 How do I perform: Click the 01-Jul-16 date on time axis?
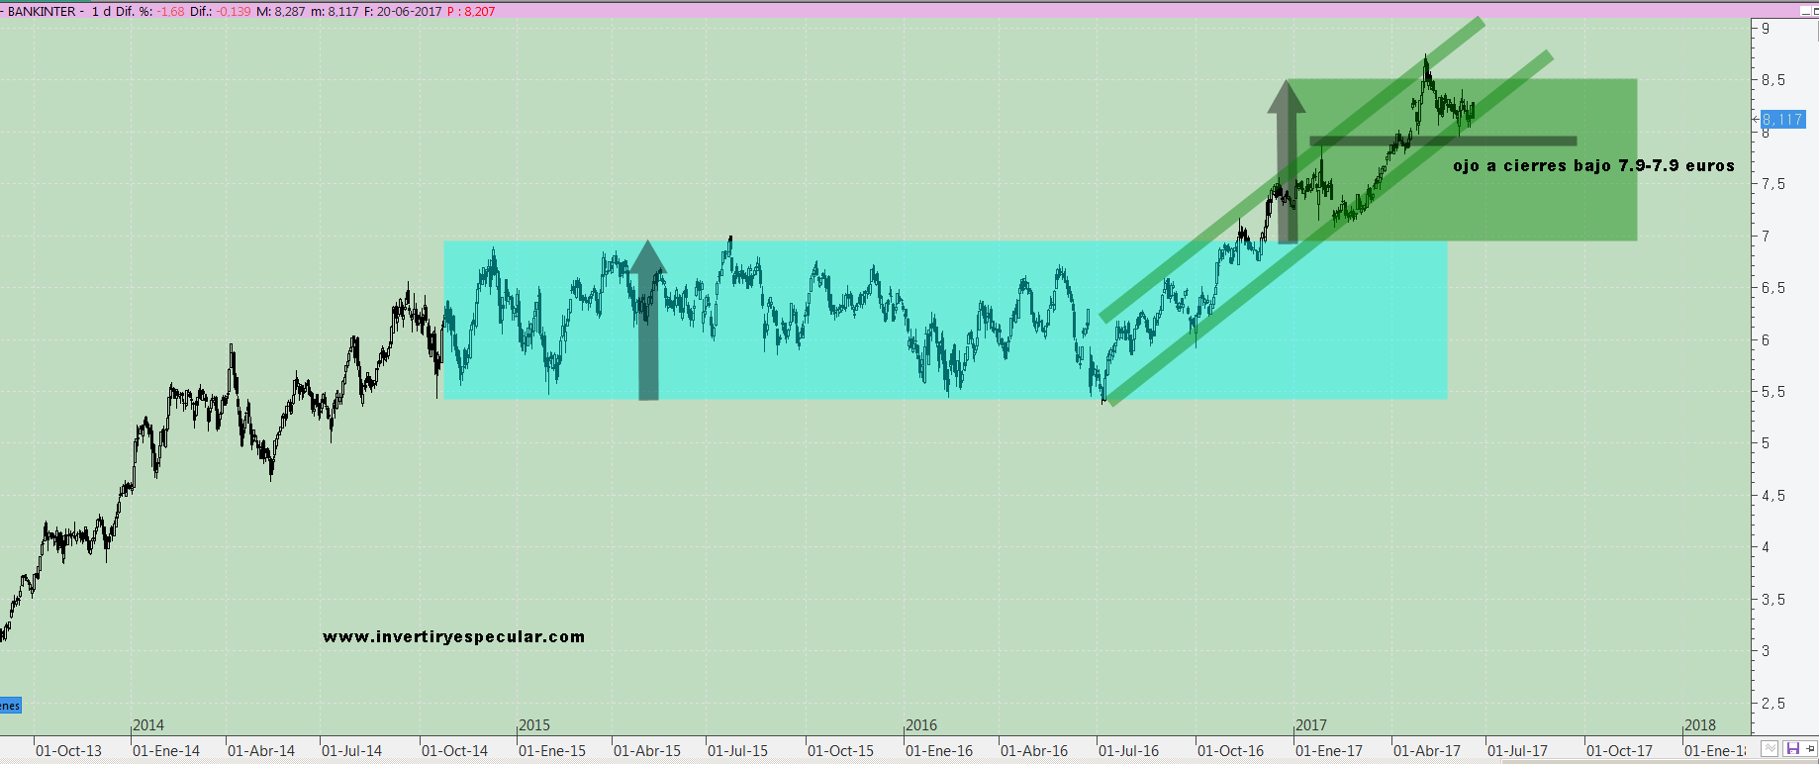point(1128,751)
